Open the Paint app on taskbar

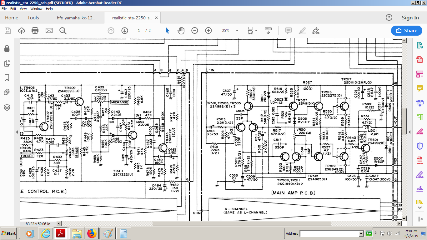108,233
